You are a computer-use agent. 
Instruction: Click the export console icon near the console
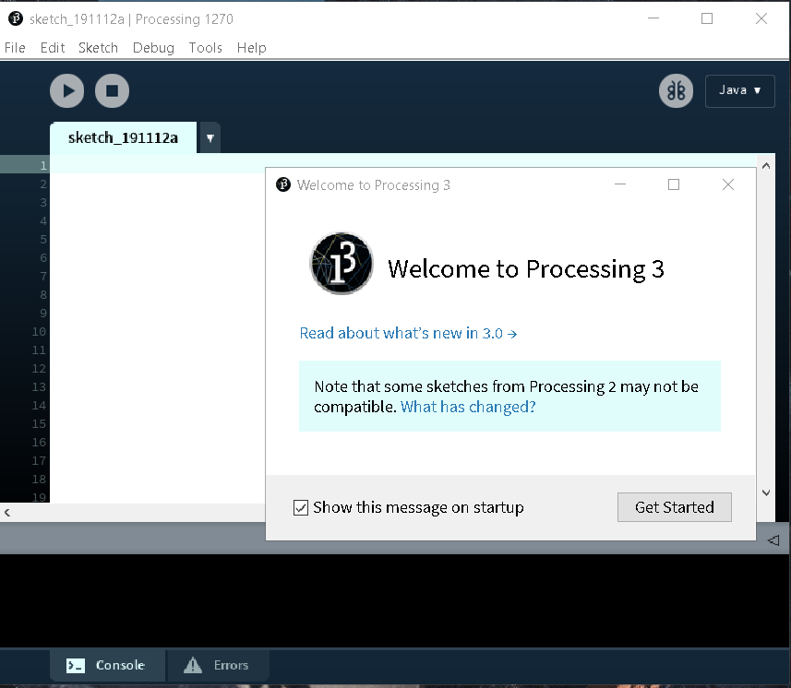click(x=773, y=540)
